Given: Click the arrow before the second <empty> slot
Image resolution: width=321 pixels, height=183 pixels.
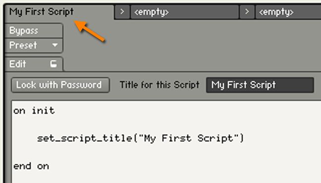Looking at the screenshot, I should 247,12.
